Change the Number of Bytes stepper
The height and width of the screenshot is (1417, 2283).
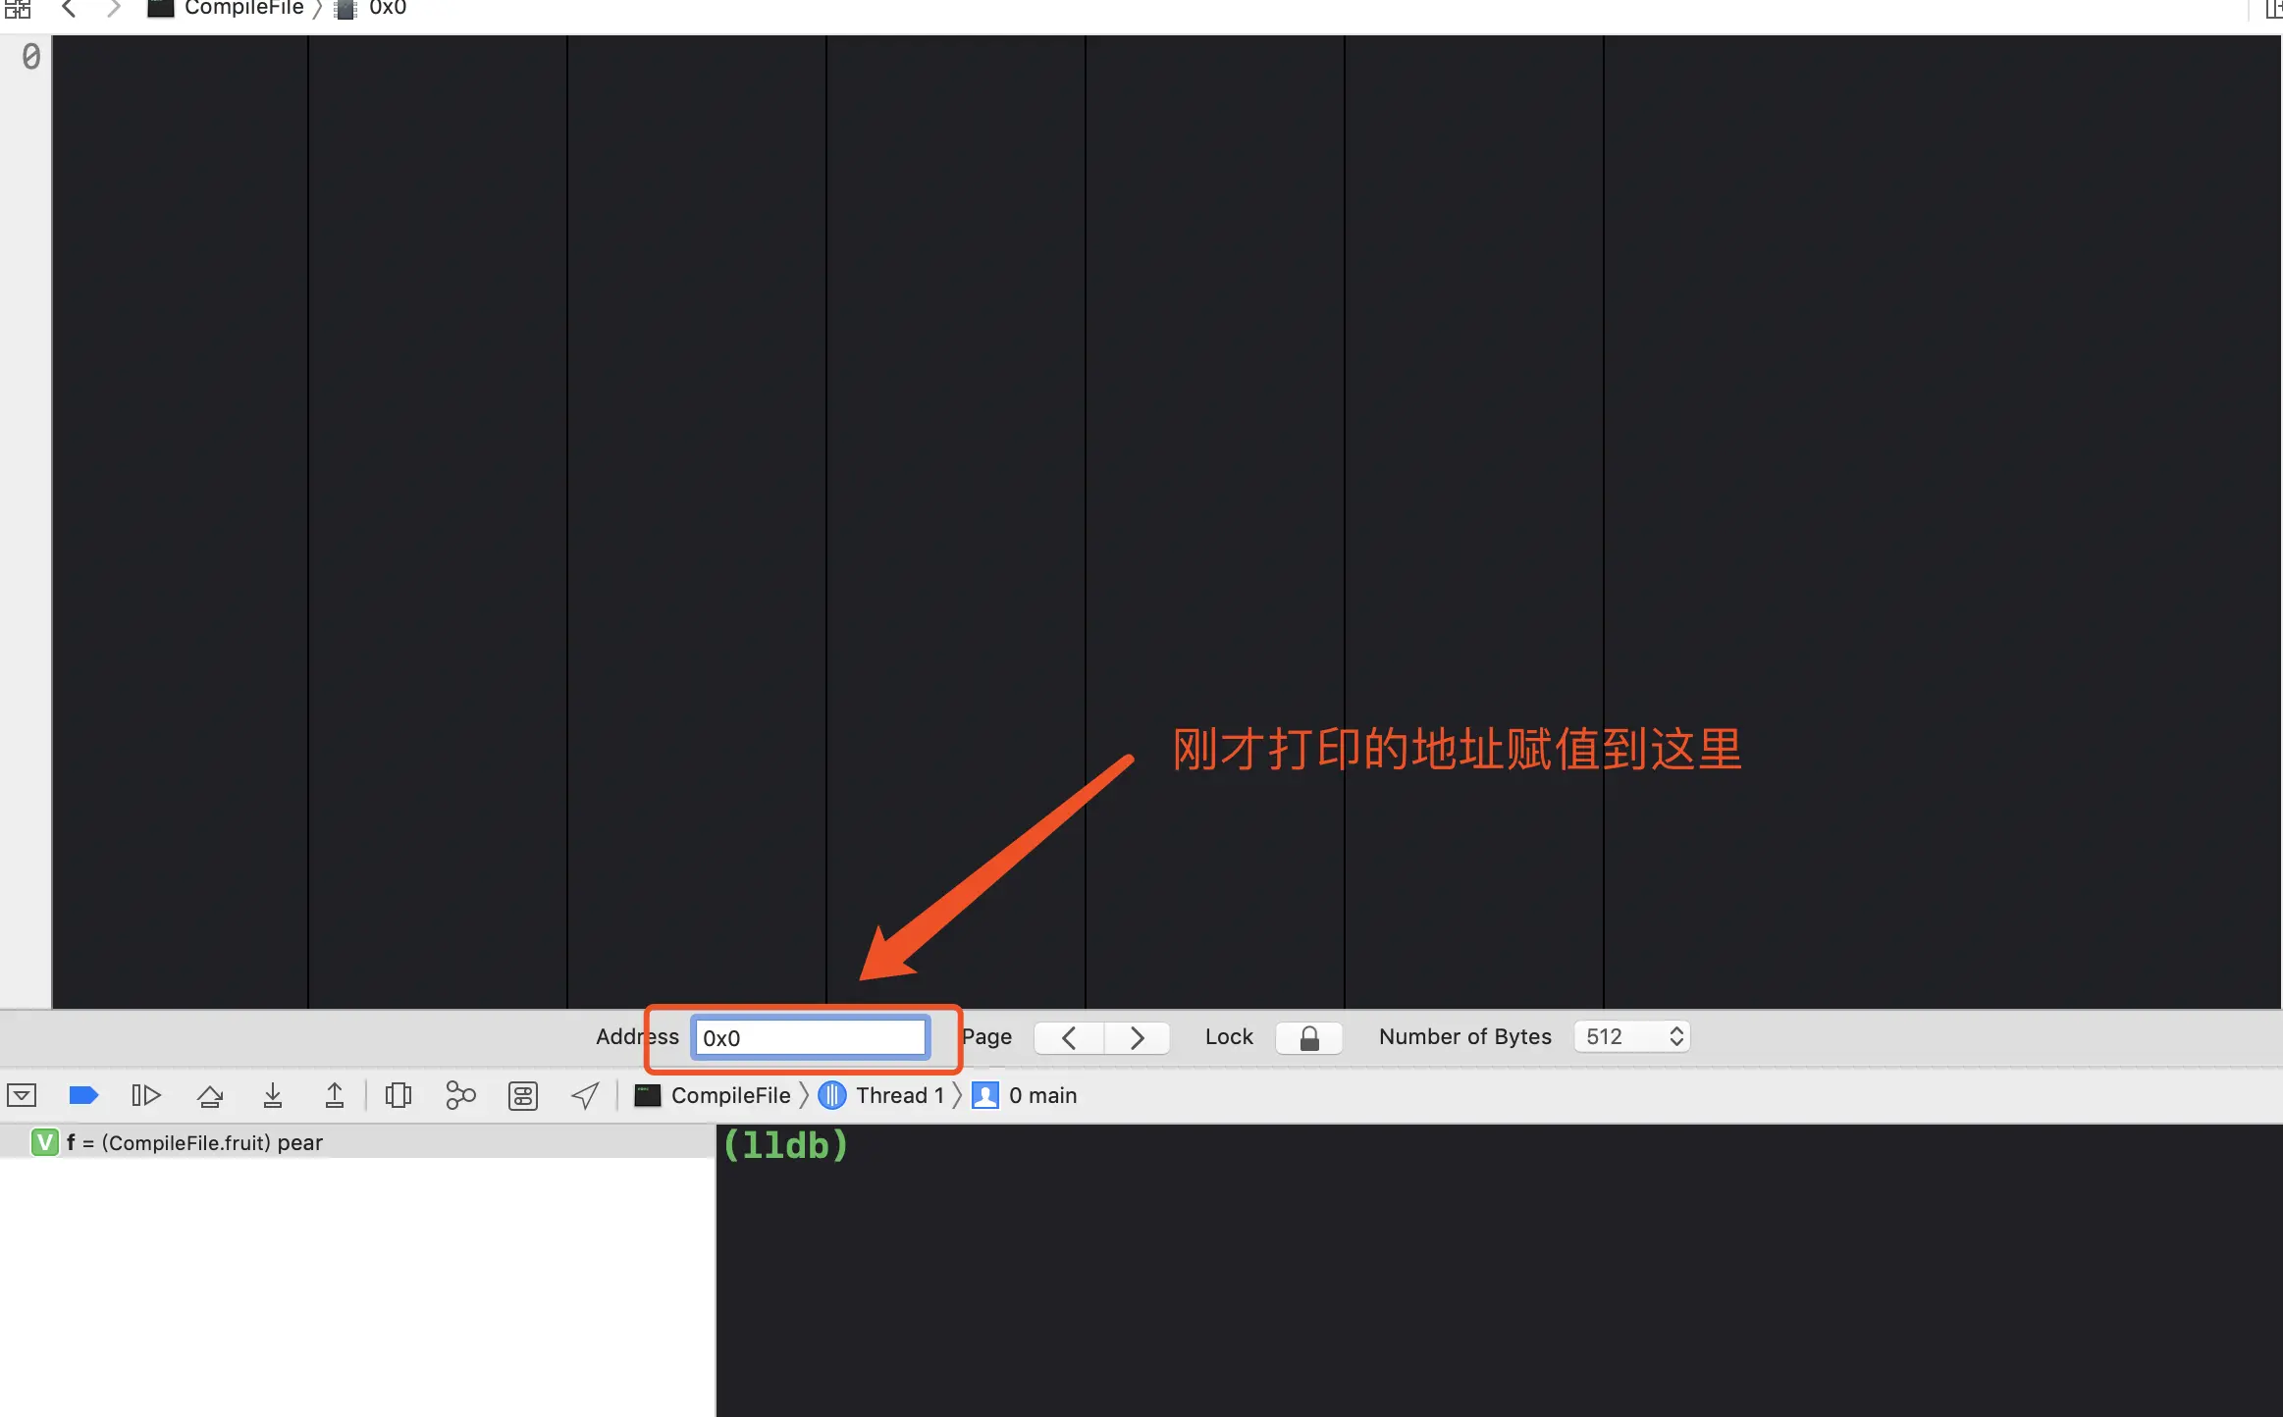coord(1676,1036)
